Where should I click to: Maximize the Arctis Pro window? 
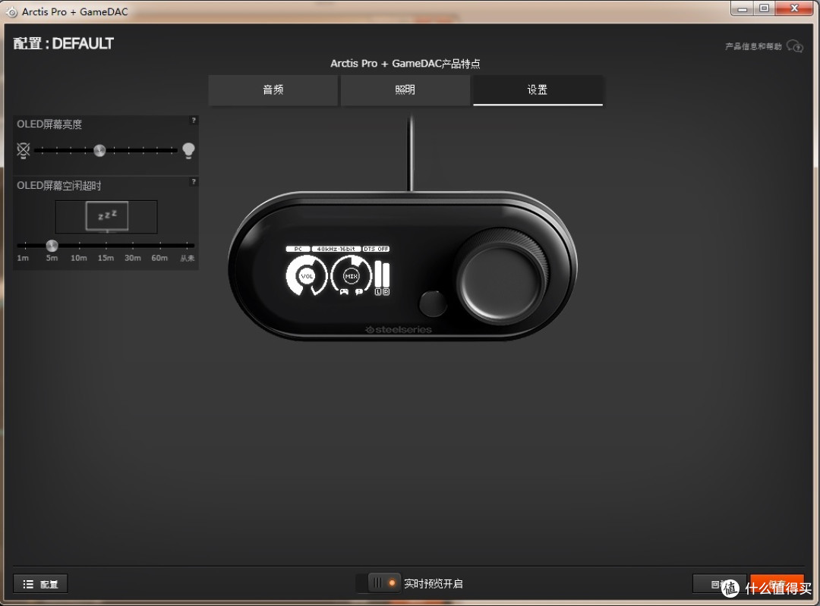point(764,8)
